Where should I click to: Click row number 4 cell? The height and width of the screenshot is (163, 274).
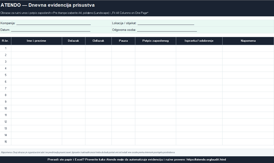[x=5, y=68]
